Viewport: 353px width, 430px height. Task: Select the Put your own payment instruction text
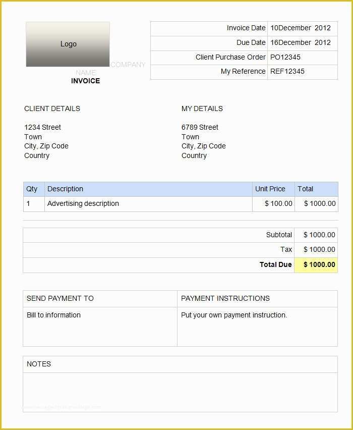click(234, 315)
